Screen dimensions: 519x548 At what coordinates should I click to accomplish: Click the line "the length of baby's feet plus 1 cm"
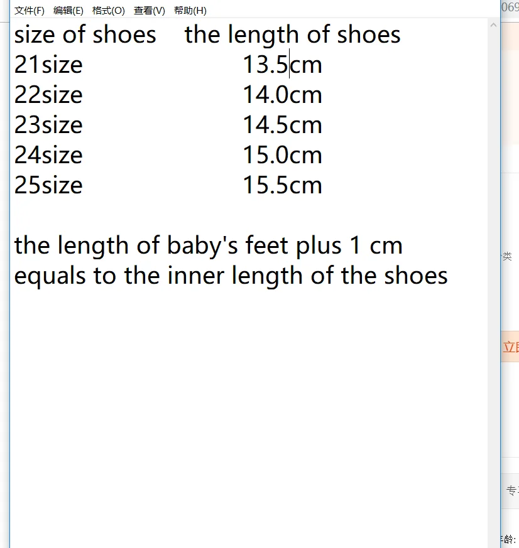pos(209,245)
